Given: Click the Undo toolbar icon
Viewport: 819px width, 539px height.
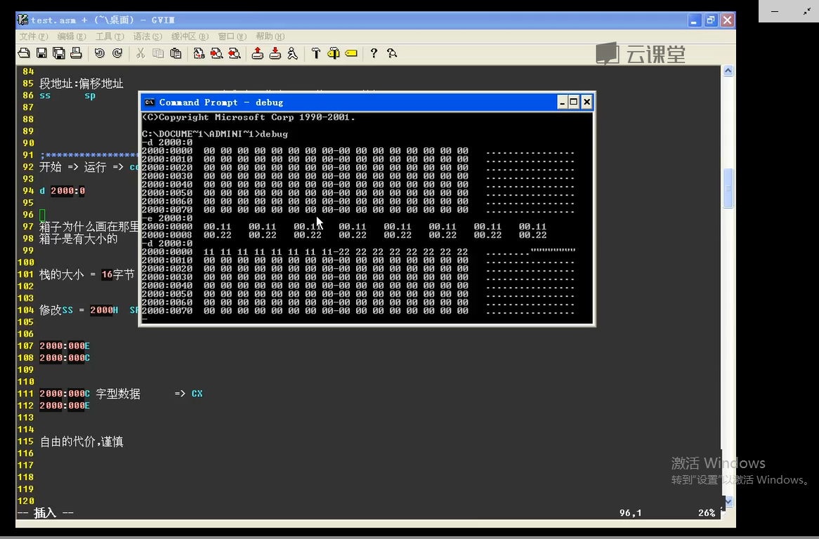Looking at the screenshot, I should (99, 53).
